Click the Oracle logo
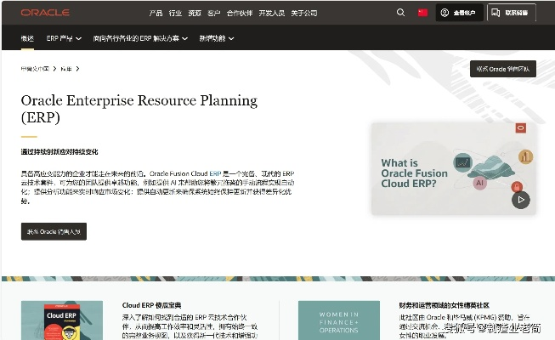 (x=45, y=13)
